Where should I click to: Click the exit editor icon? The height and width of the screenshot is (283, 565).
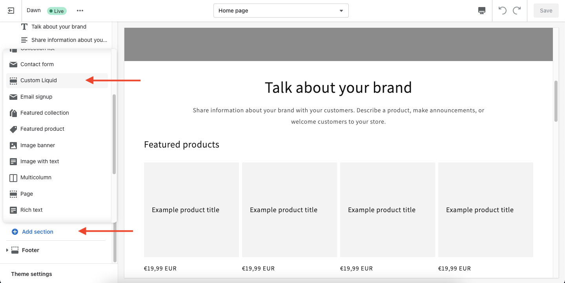(x=11, y=11)
